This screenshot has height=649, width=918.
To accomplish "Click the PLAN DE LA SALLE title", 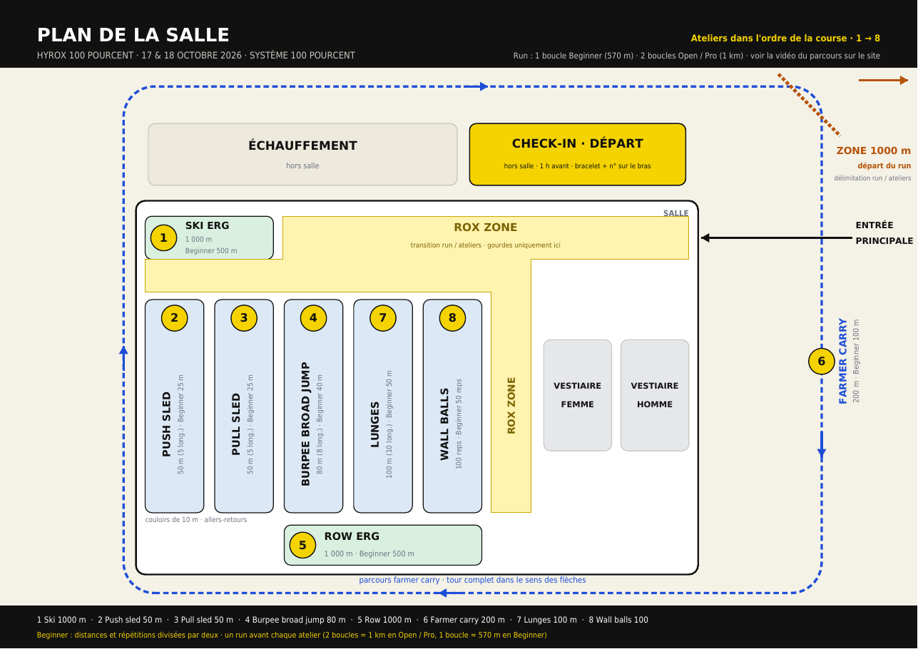I will (x=133, y=35).
